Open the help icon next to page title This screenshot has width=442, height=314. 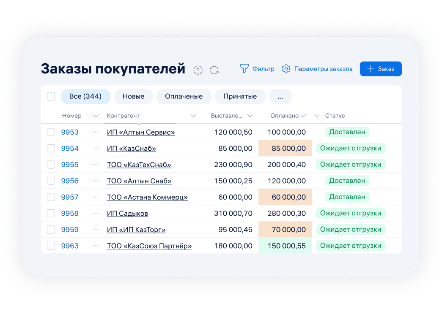[198, 70]
